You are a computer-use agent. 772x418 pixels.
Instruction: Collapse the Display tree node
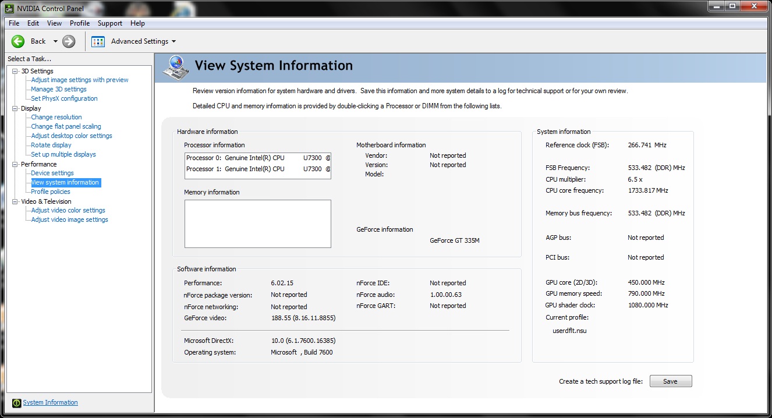[15, 108]
